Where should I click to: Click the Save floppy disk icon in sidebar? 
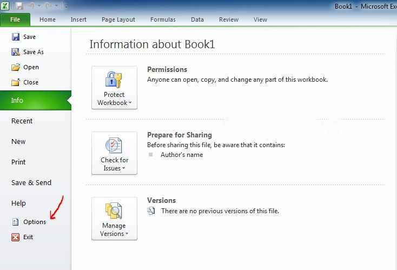coord(16,37)
